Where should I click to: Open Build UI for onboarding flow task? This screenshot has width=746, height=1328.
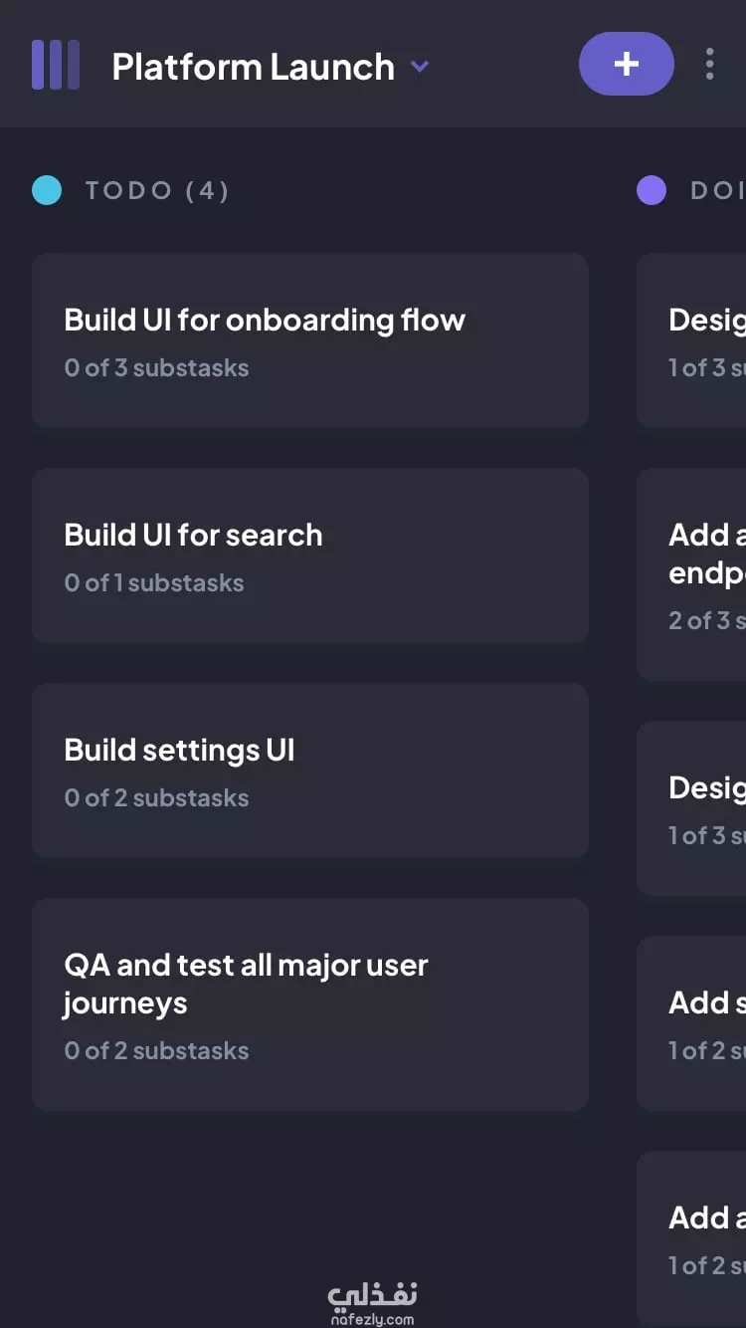(x=310, y=340)
